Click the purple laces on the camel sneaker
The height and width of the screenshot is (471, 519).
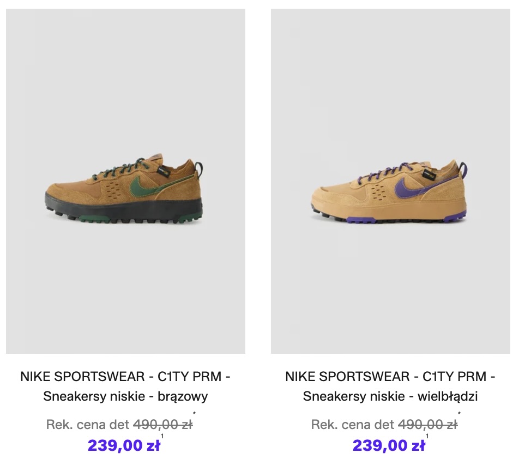point(376,173)
